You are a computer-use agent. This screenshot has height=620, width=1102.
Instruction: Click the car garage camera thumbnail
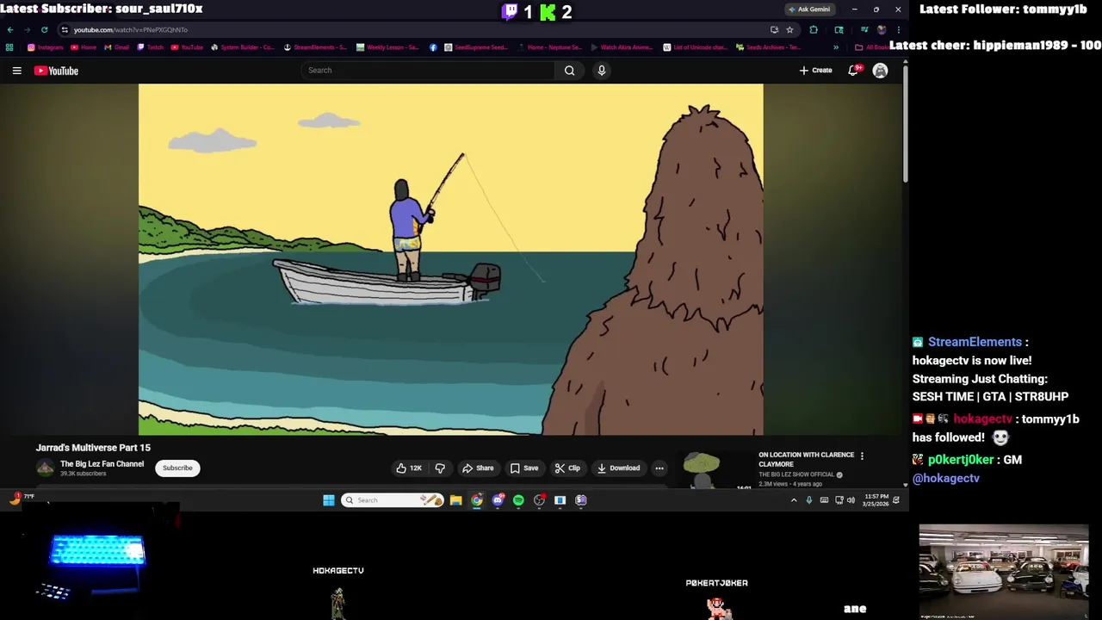[1004, 572]
